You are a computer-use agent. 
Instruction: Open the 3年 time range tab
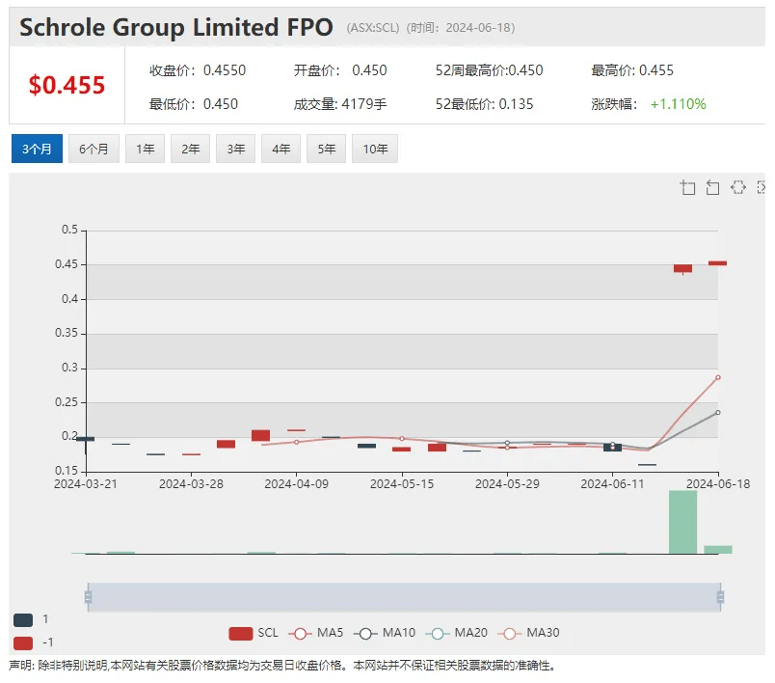point(236,149)
